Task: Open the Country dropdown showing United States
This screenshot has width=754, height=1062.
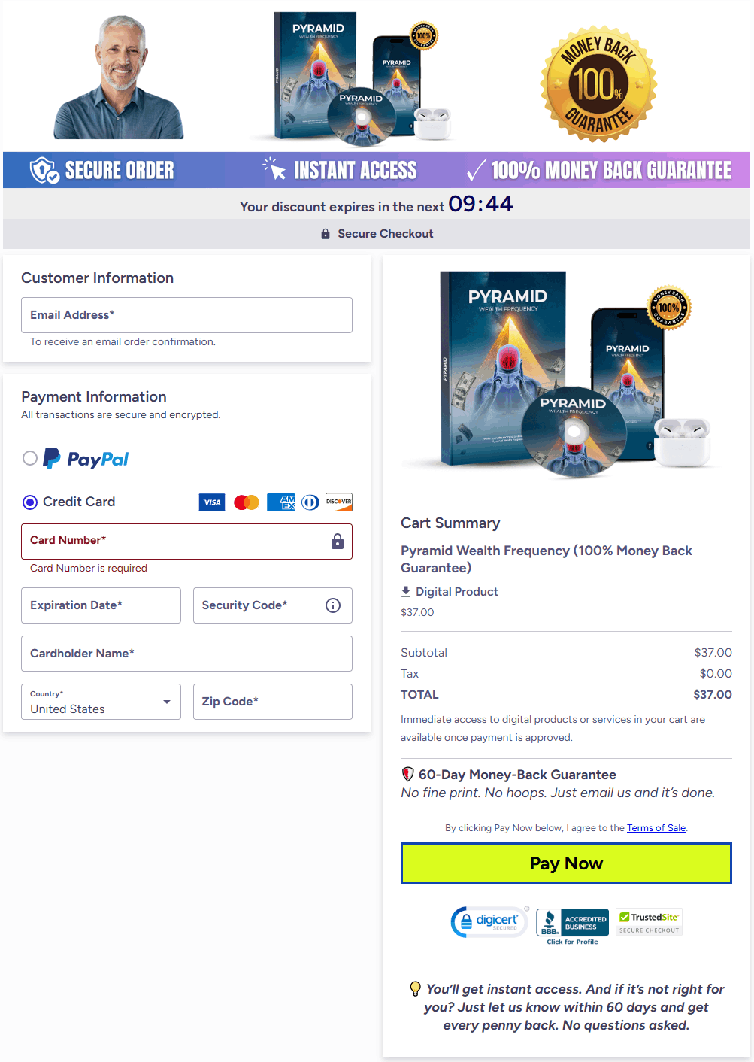Action: coord(101,702)
